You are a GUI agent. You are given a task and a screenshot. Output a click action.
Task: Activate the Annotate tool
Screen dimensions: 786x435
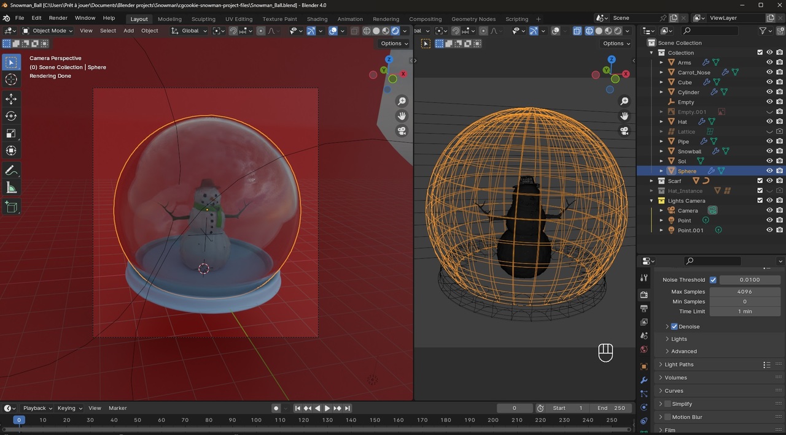tap(11, 170)
